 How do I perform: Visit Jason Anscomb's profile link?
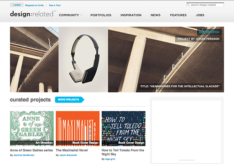[68, 155]
